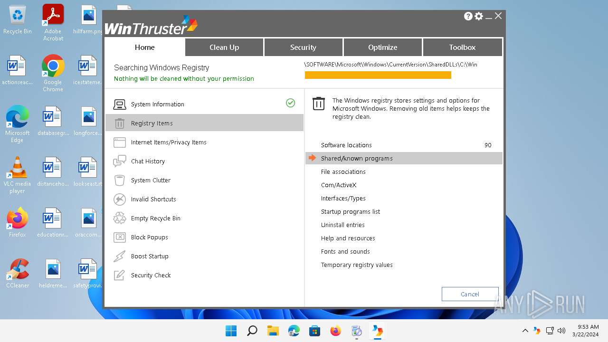Select the Microsoft Edge desktop shortcut
Image resolution: width=608 pixels, height=342 pixels.
pyautogui.click(x=18, y=123)
